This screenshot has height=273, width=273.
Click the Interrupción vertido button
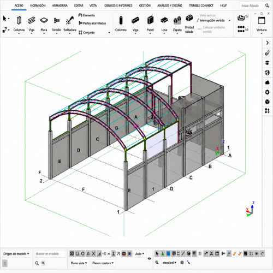[x=212, y=20]
